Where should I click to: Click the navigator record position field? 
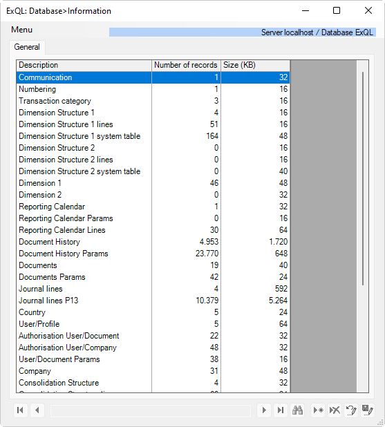coord(151,410)
